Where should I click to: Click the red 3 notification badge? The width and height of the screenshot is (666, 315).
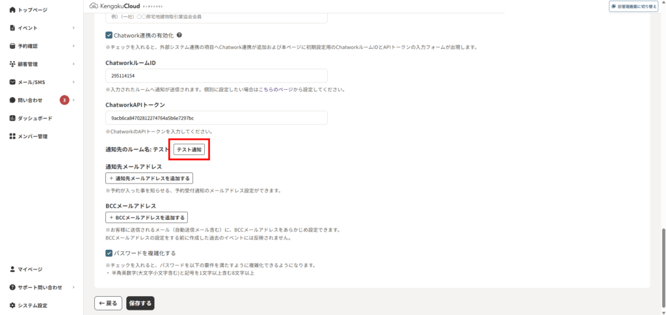64,100
